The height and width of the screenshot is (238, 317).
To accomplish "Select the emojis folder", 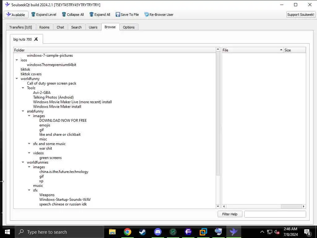I will point(45,125).
